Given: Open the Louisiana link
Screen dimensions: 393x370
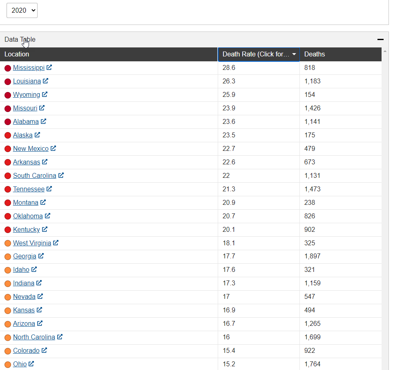Looking at the screenshot, I should point(27,81).
